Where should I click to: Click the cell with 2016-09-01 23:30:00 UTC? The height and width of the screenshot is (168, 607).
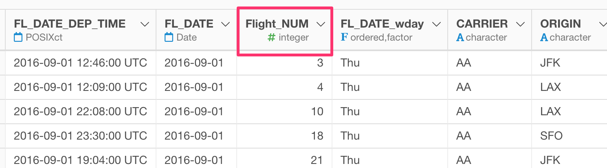click(x=81, y=136)
